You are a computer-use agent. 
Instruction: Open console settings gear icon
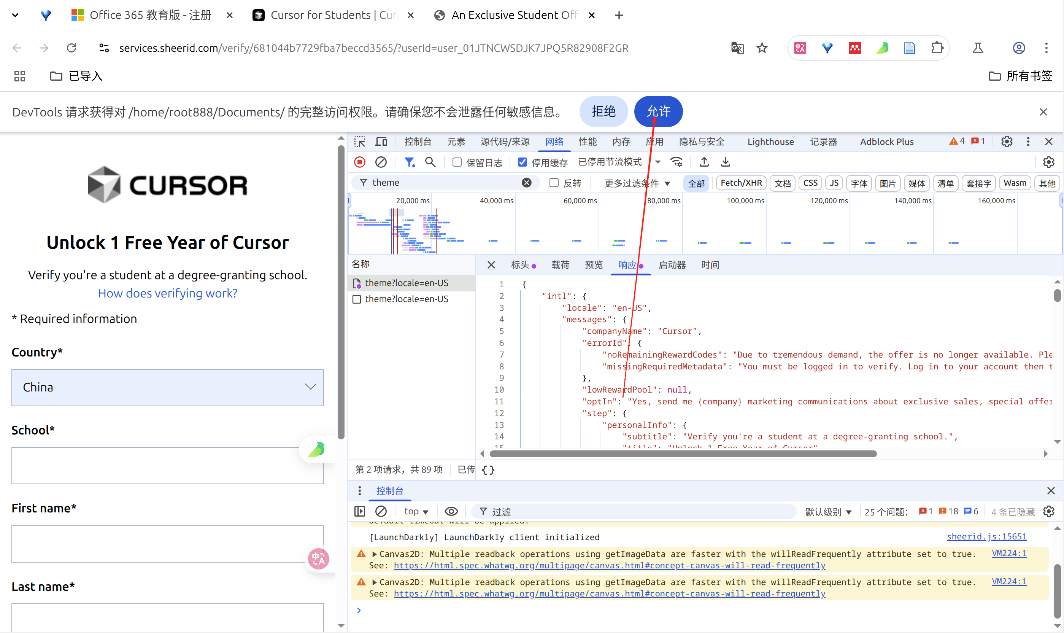(x=1049, y=511)
